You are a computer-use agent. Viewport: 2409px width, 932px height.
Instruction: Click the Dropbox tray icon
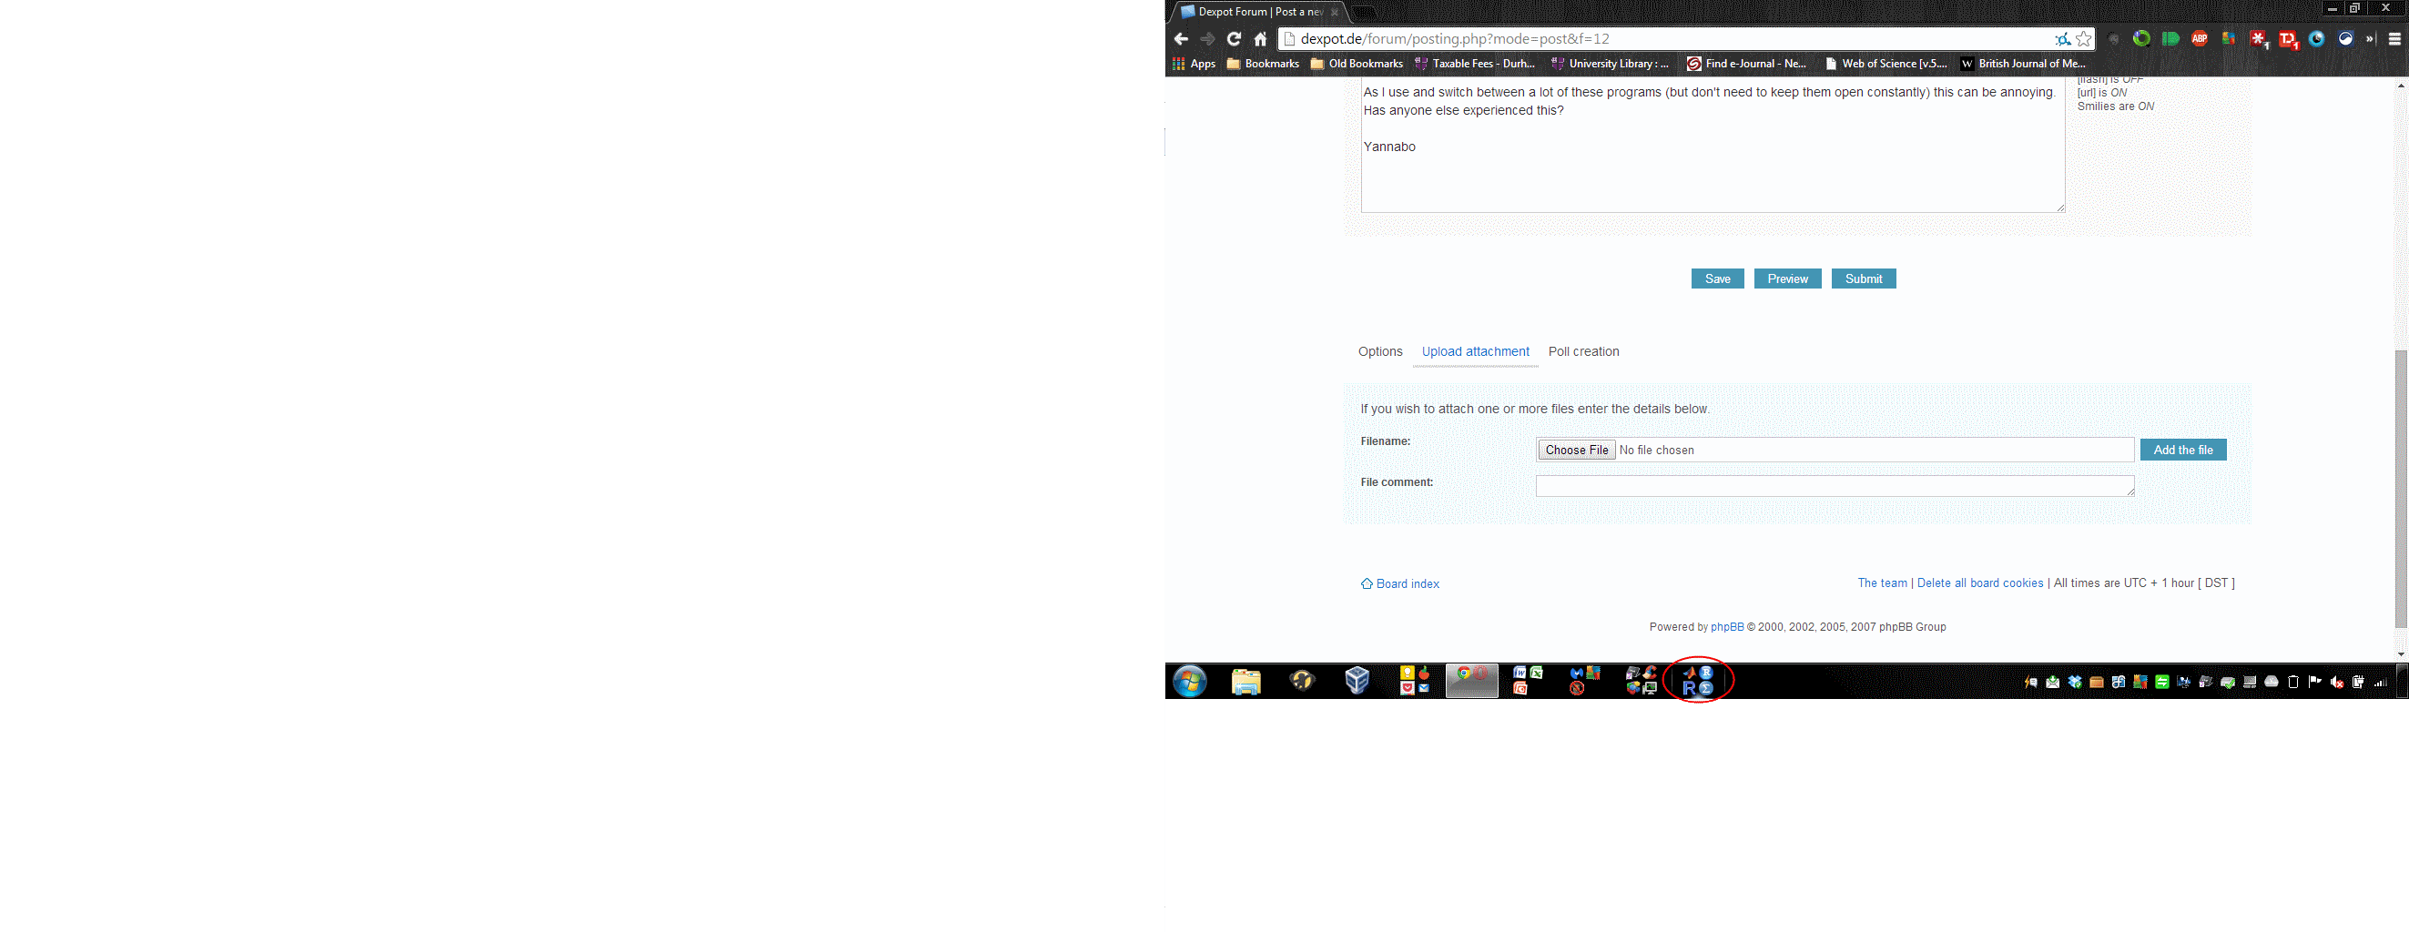[2075, 683]
